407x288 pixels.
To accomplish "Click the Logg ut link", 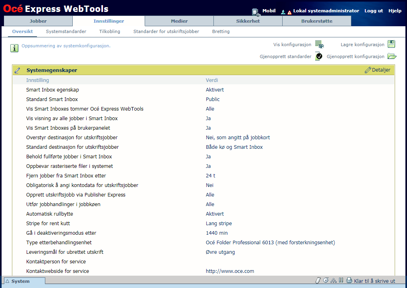I will coord(374,11).
